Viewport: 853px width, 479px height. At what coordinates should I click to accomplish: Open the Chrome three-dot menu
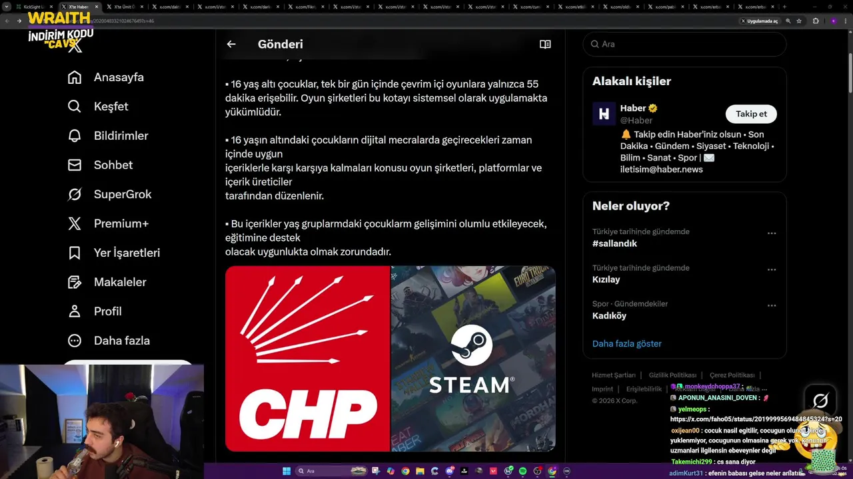click(x=846, y=21)
